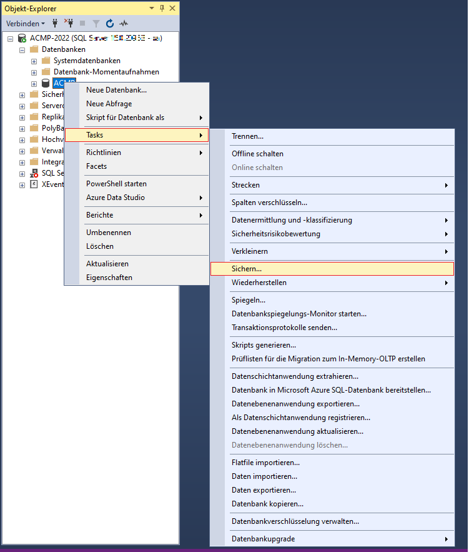Choose Daten exportieren... from the submenu
The height and width of the screenshot is (552, 469).
coord(264,490)
